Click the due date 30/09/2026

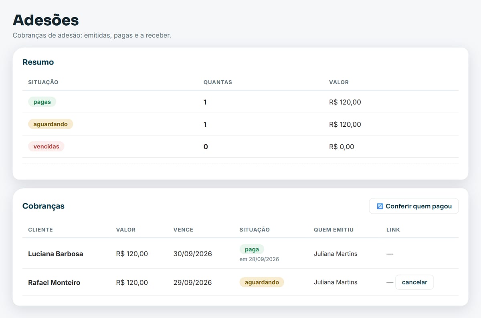click(x=193, y=254)
